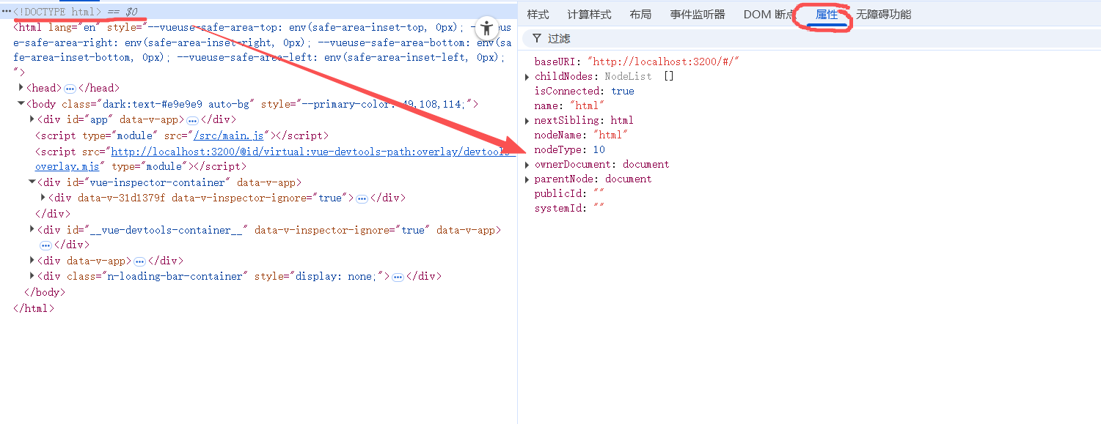Open the DOM 断点 tab
The height and width of the screenshot is (424, 1101).
769,15
